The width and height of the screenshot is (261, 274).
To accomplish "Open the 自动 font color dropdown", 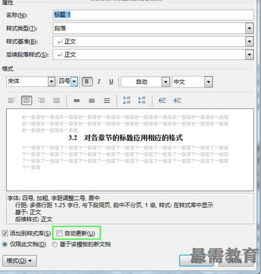I will tap(165, 82).
